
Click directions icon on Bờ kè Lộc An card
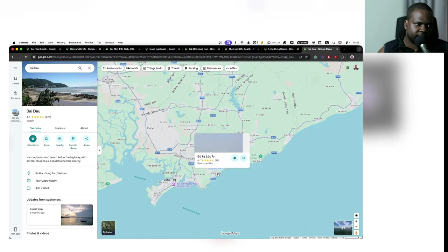point(234,158)
